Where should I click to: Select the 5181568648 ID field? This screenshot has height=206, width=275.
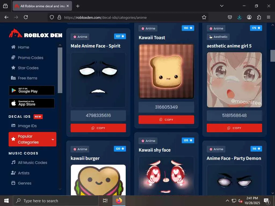(234, 115)
